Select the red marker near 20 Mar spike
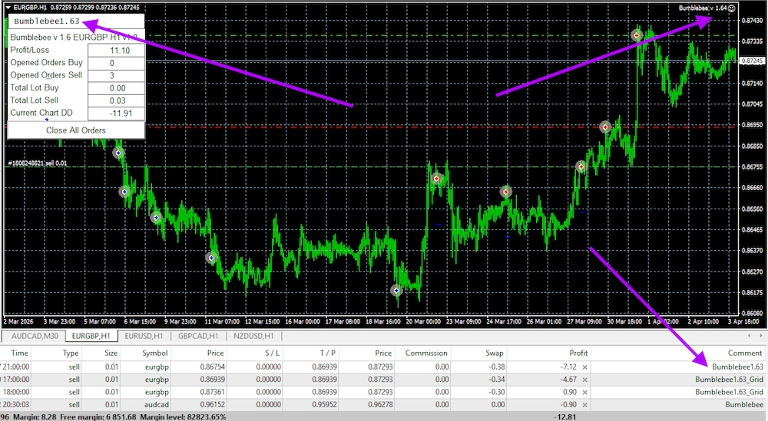Screen dimensions: 768x421 click(436, 179)
